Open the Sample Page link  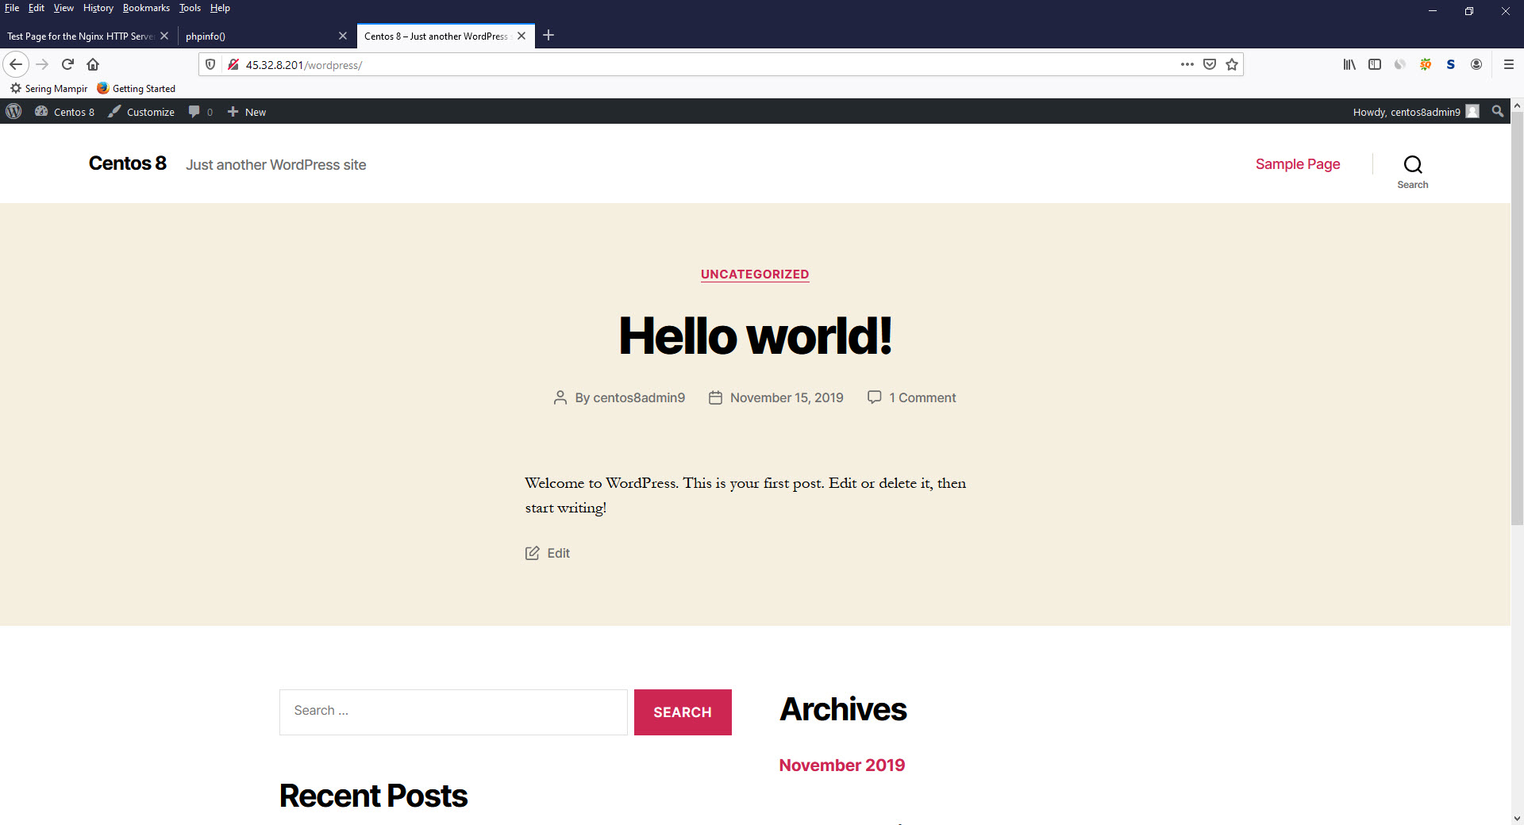1297,164
